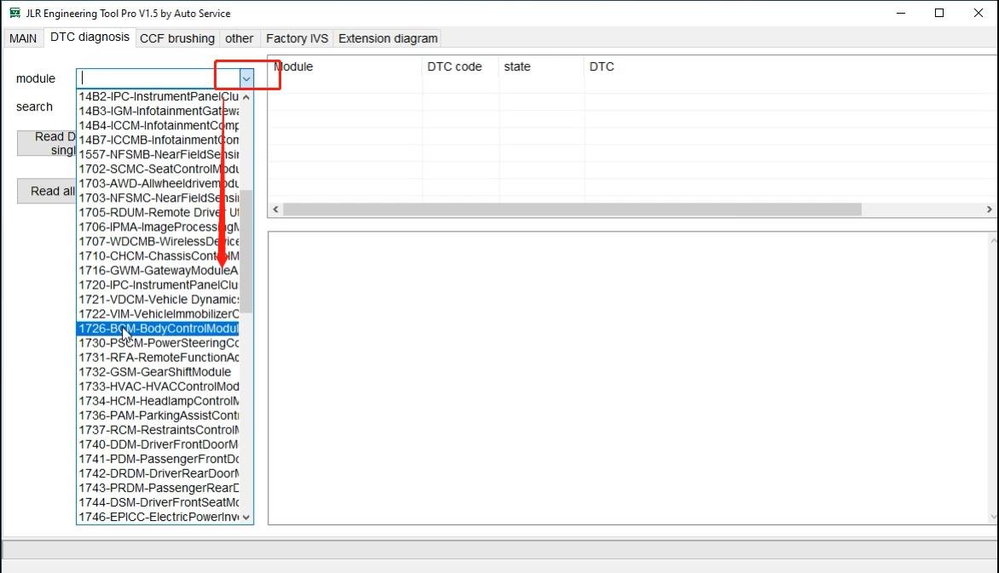Select 1736-PAM-ParkingAssistControl entry
This screenshot has height=573, width=999.
(158, 415)
